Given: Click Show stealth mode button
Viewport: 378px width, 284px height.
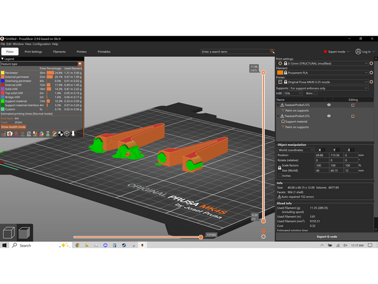Looking at the screenshot, I should click(x=13, y=127).
